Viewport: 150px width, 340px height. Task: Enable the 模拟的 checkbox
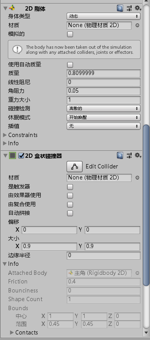[x=70, y=34]
